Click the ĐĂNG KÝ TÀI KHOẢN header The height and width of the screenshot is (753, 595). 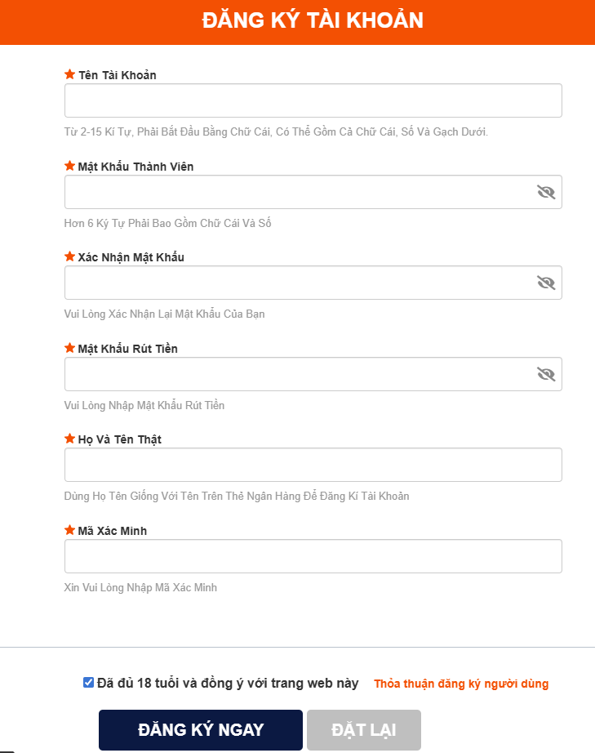(313, 21)
